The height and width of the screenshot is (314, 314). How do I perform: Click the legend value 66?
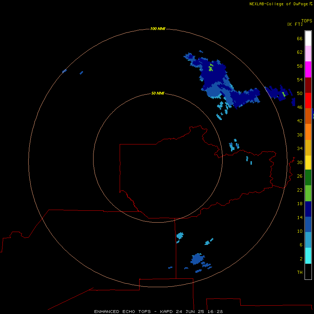pyautogui.click(x=300, y=38)
